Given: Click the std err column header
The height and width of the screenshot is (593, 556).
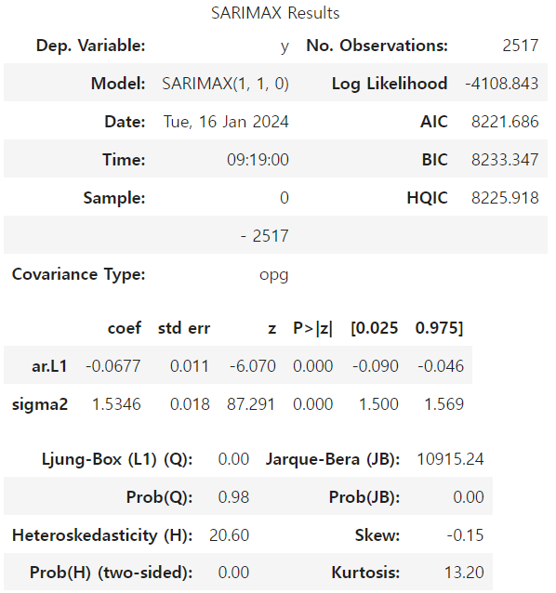Looking at the screenshot, I should 184,328.
